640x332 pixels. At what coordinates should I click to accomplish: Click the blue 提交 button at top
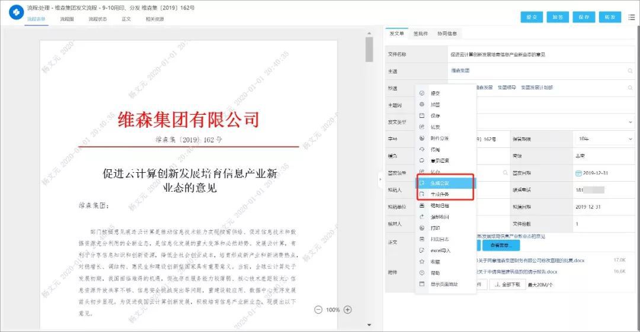click(532, 17)
